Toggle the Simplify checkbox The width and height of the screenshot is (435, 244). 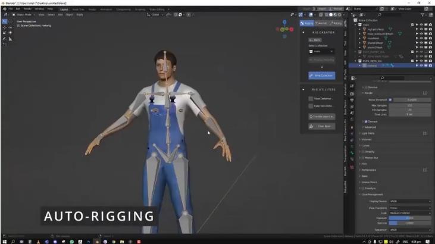[363, 152]
